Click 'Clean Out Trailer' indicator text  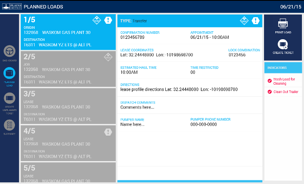(x=286, y=92)
